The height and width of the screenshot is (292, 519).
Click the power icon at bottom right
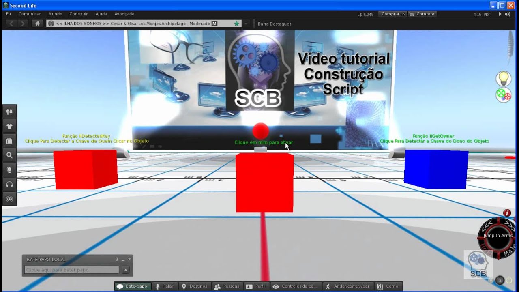pyautogui.click(x=509, y=280)
